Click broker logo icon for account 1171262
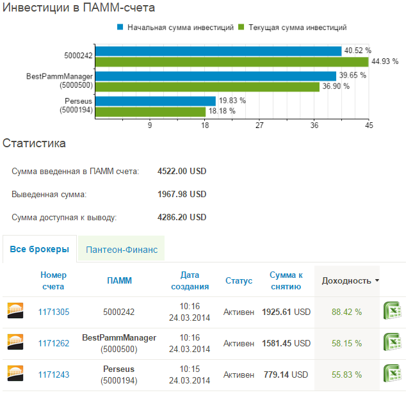 point(15,342)
